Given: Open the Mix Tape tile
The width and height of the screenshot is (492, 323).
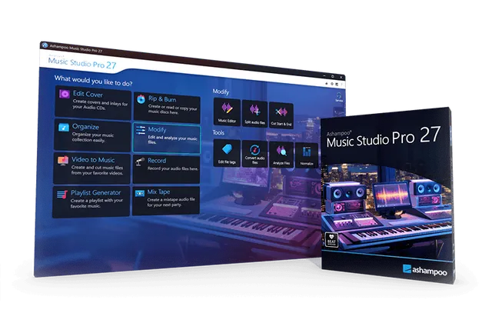Looking at the screenshot, I should 166,201.
